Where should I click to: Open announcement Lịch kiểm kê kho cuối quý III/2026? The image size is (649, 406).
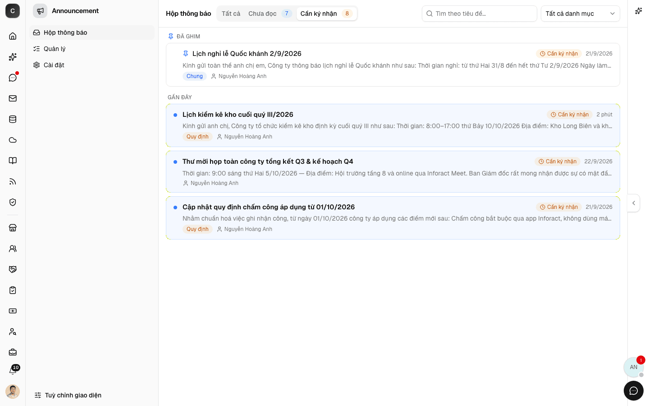pyautogui.click(x=393, y=125)
